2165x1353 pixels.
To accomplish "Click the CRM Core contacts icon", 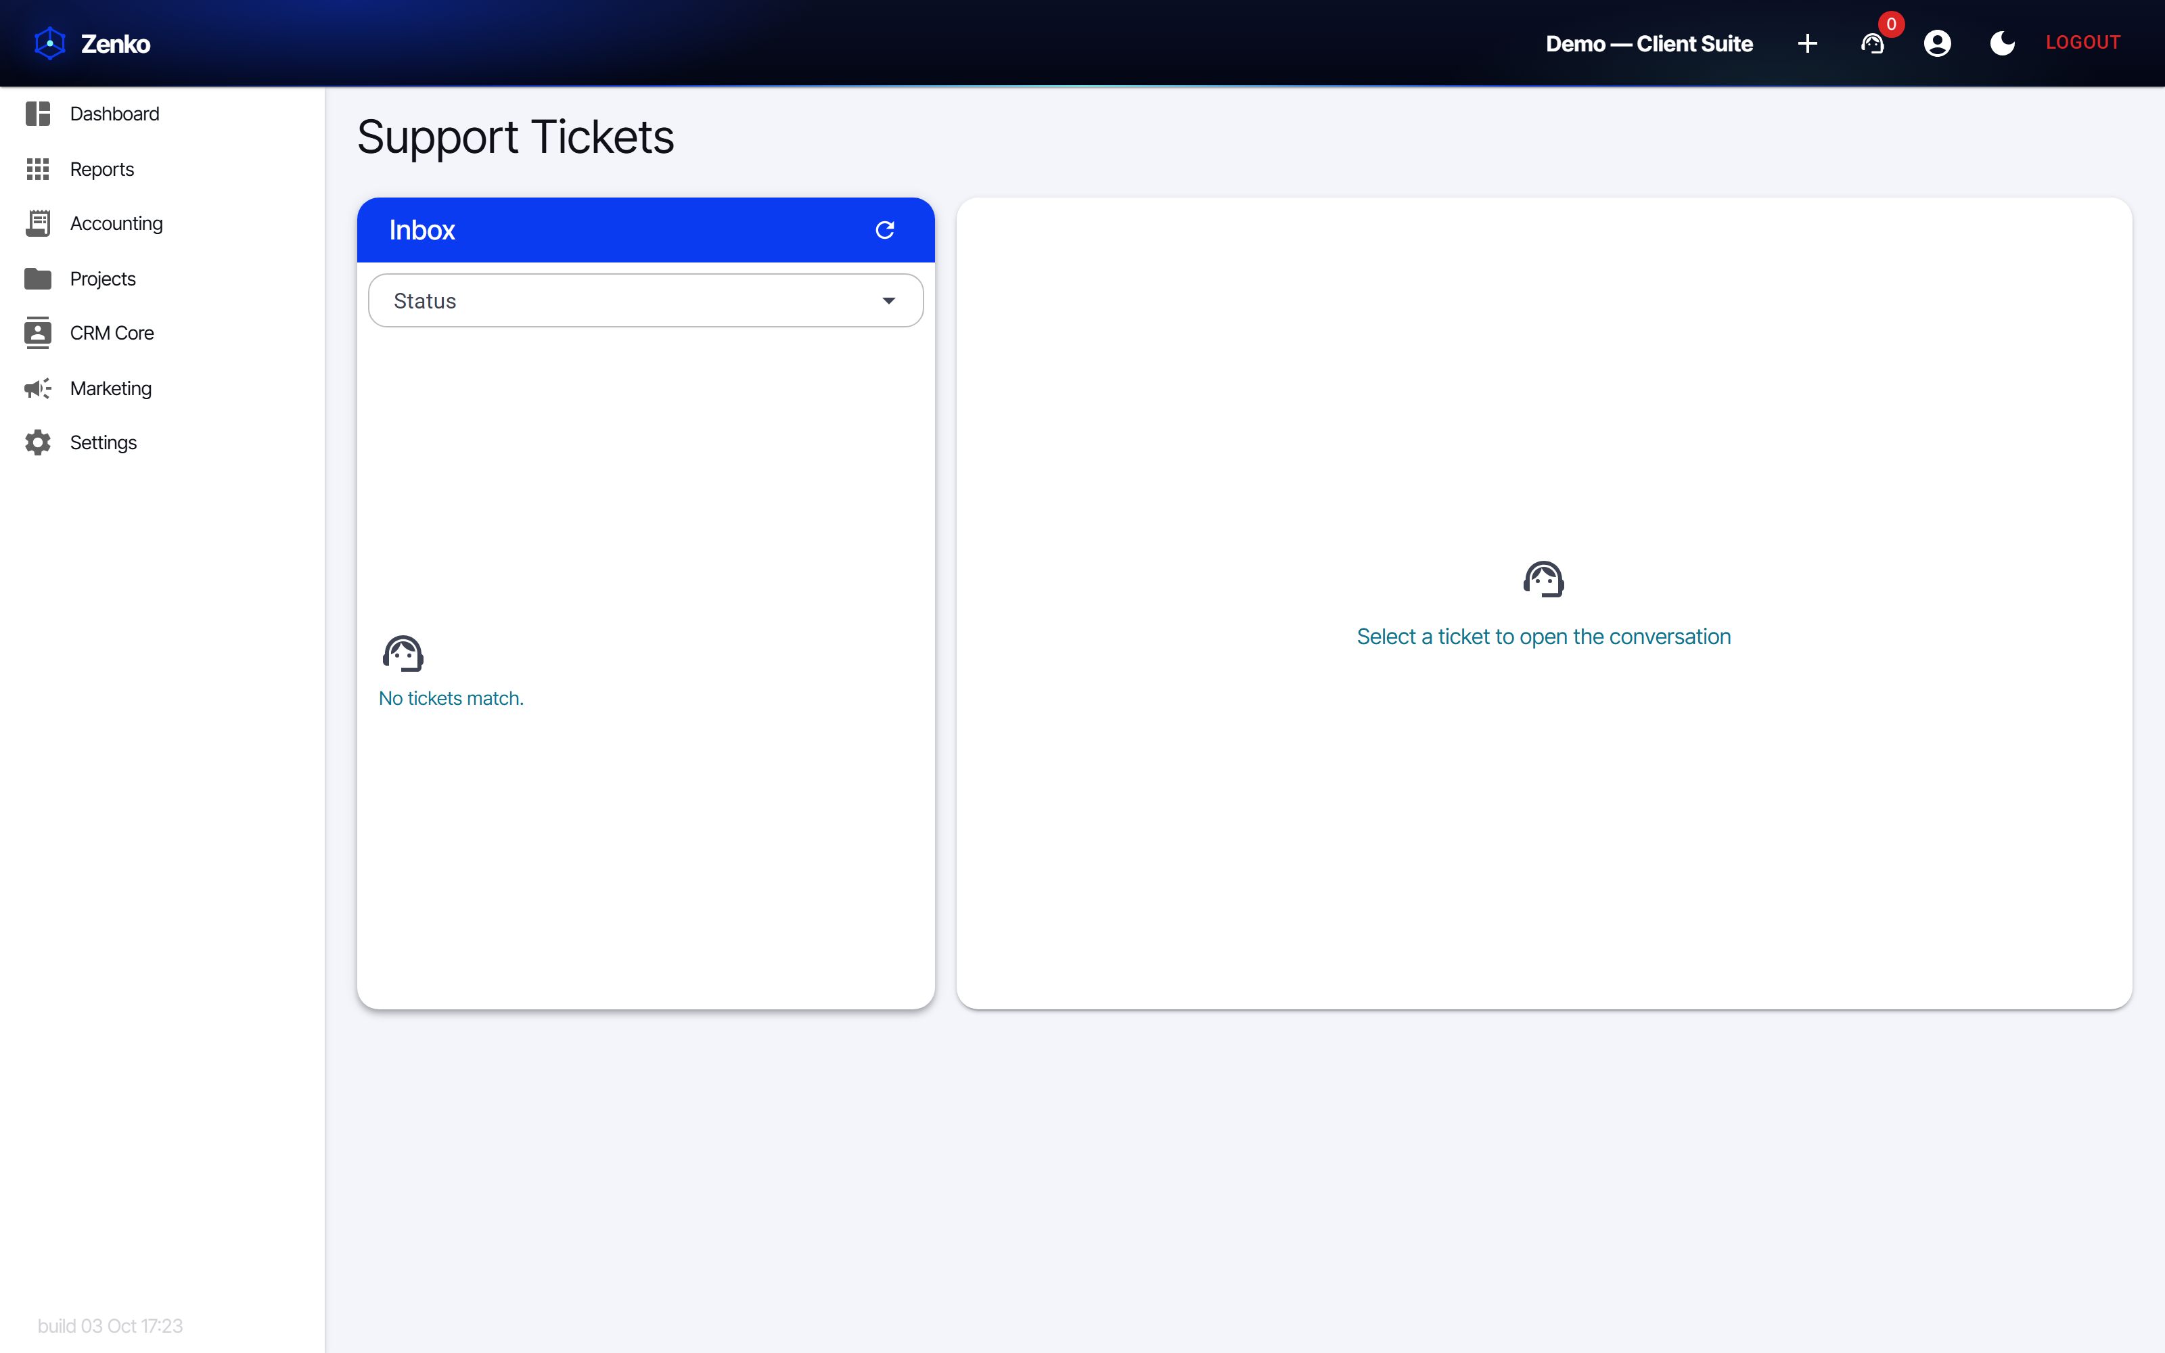I will (x=38, y=333).
